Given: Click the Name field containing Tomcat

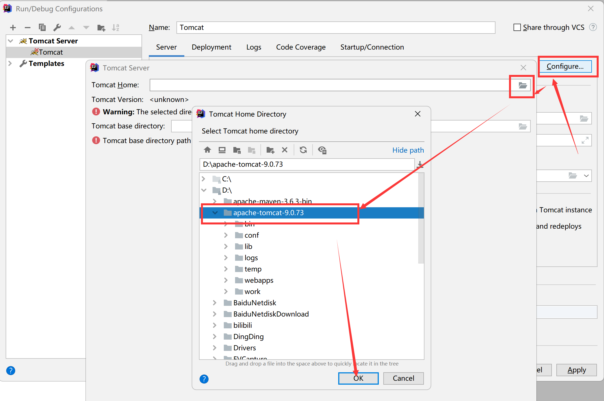Looking at the screenshot, I should 336,27.
